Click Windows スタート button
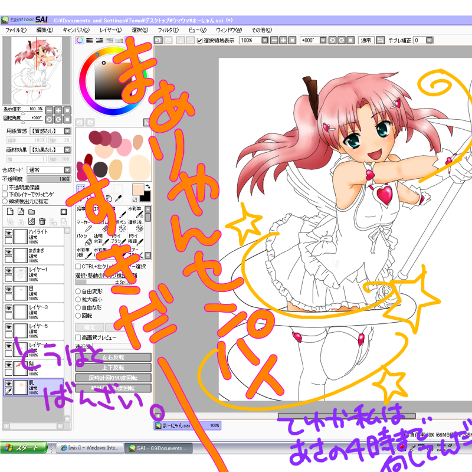 click(x=24, y=448)
